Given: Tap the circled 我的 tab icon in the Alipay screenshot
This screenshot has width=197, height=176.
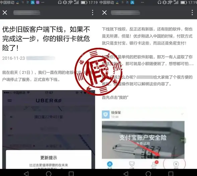Looking at the screenshot, I should pos(176,164).
